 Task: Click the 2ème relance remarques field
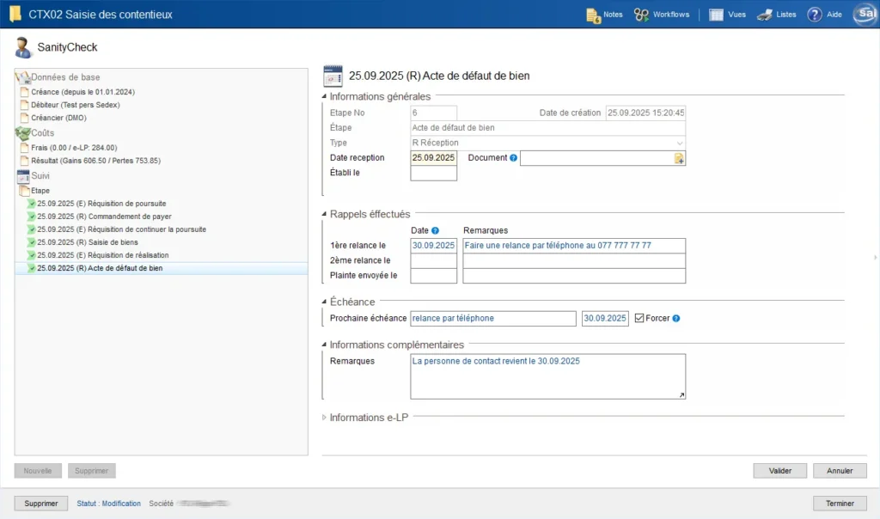tap(574, 261)
